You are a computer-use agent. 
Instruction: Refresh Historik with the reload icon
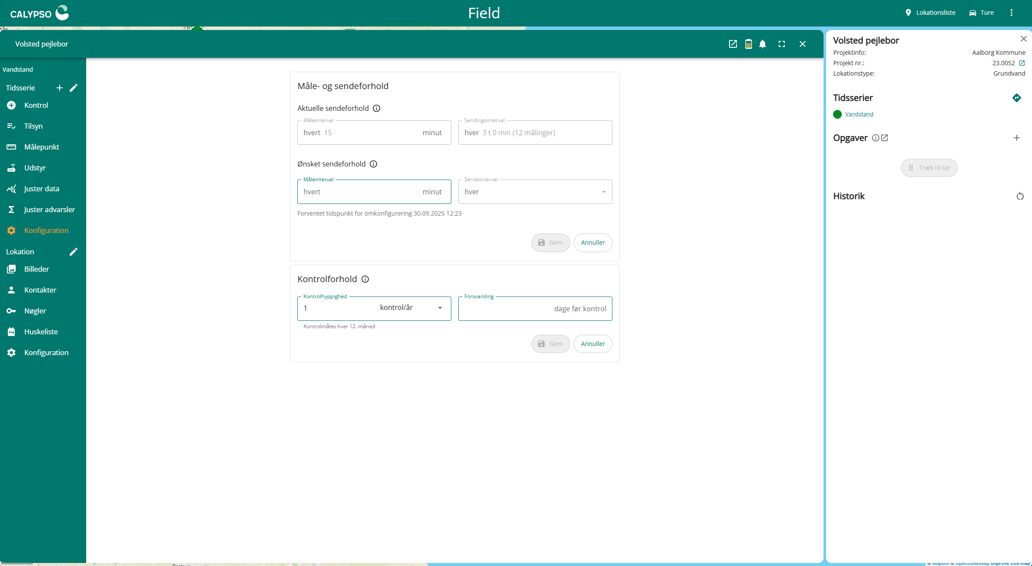coord(1020,196)
